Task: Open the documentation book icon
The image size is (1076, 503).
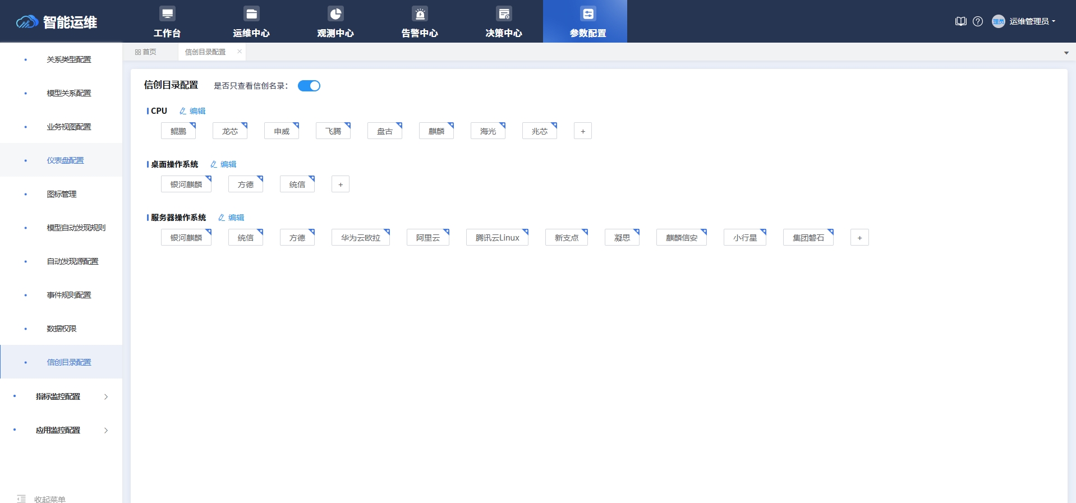Action: pyautogui.click(x=960, y=21)
